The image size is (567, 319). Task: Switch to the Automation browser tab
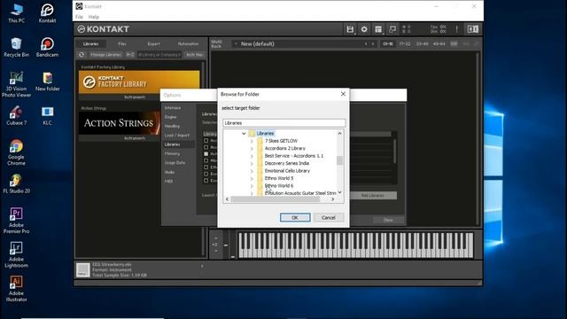click(x=188, y=43)
